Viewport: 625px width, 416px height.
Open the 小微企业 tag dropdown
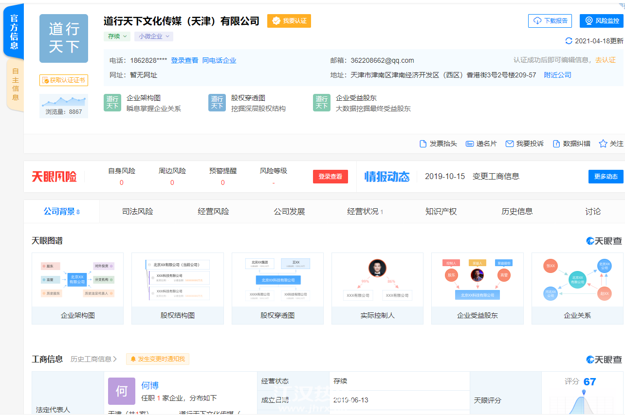point(154,36)
